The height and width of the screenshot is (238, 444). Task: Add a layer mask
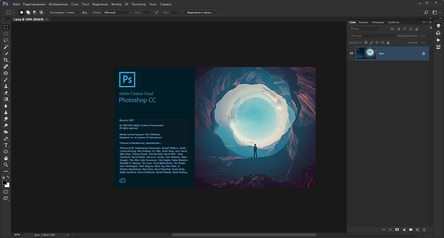397,229
